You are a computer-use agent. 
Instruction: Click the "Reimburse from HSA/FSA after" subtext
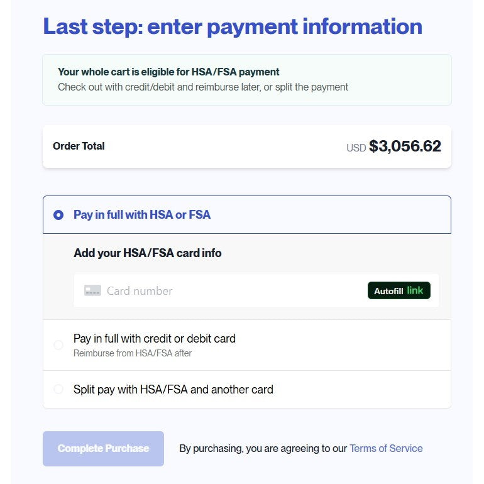[133, 353]
